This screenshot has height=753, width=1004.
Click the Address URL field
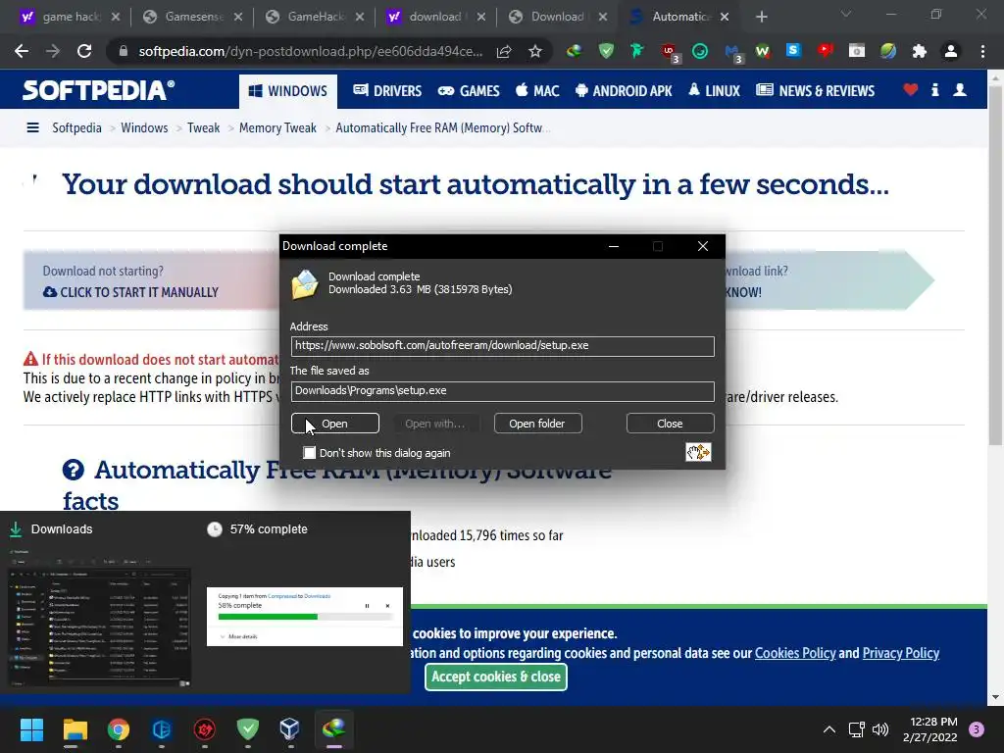[502, 346]
